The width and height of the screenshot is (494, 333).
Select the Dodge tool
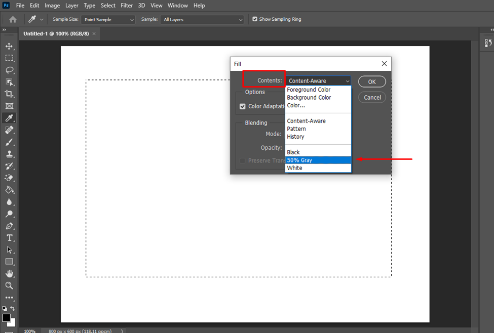(9, 214)
